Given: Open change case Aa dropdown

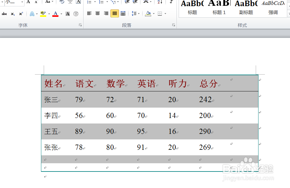Looking at the screenshot, I should tap(49, 2).
